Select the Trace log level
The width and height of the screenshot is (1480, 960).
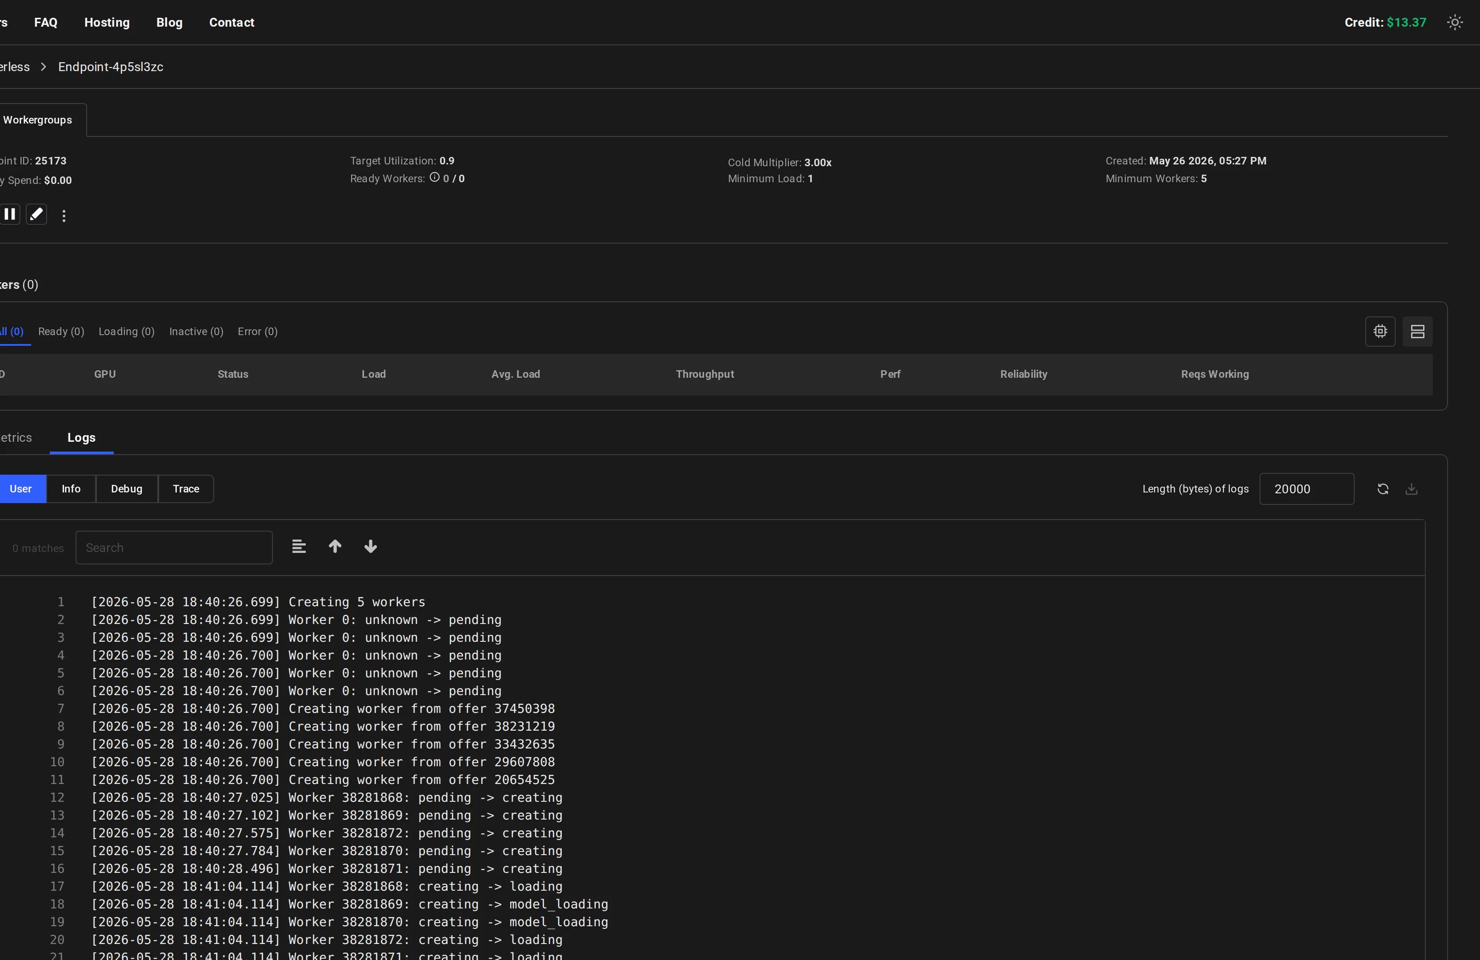tap(186, 489)
